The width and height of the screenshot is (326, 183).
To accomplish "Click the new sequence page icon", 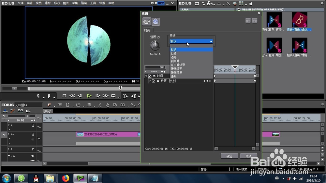I will coord(67,105).
